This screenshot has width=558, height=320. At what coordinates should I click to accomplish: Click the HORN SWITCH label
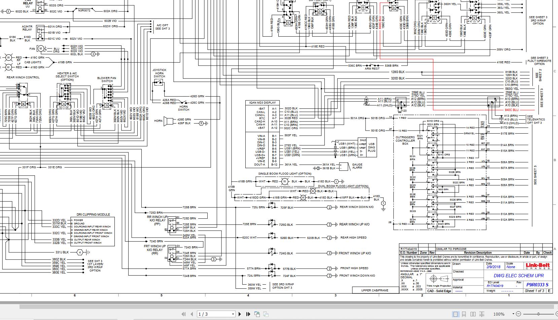point(184,108)
